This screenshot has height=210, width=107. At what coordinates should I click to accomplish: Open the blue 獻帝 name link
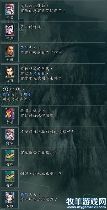coord(6,95)
